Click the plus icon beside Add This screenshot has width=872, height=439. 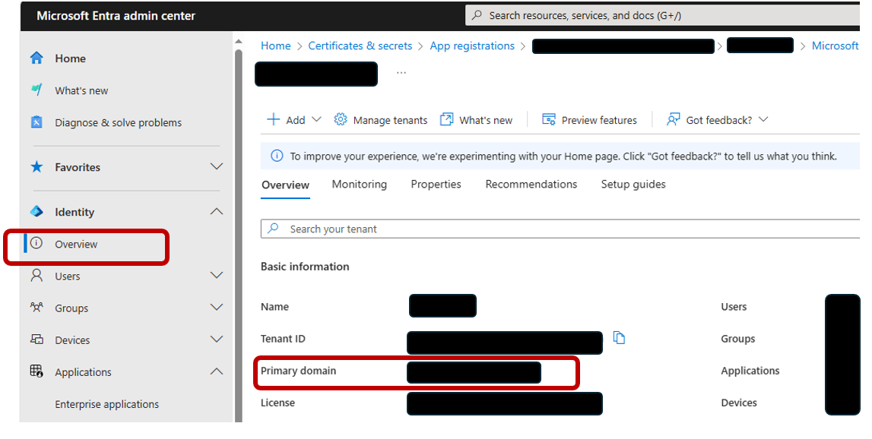click(273, 119)
